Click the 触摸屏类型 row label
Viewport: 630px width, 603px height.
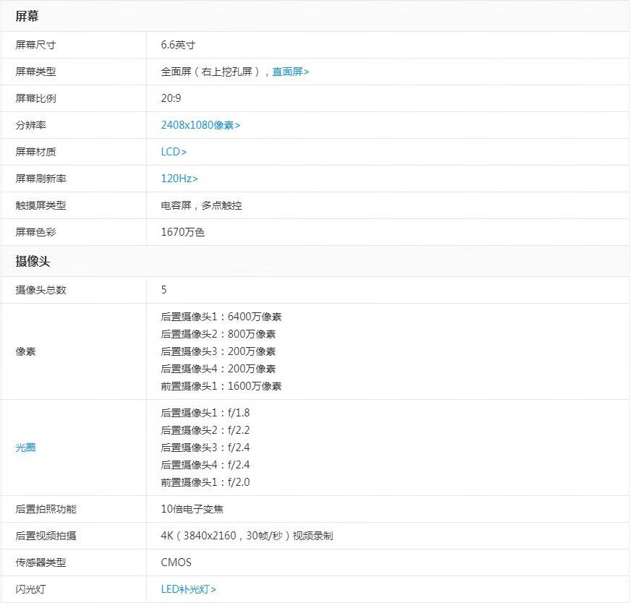[x=41, y=205]
